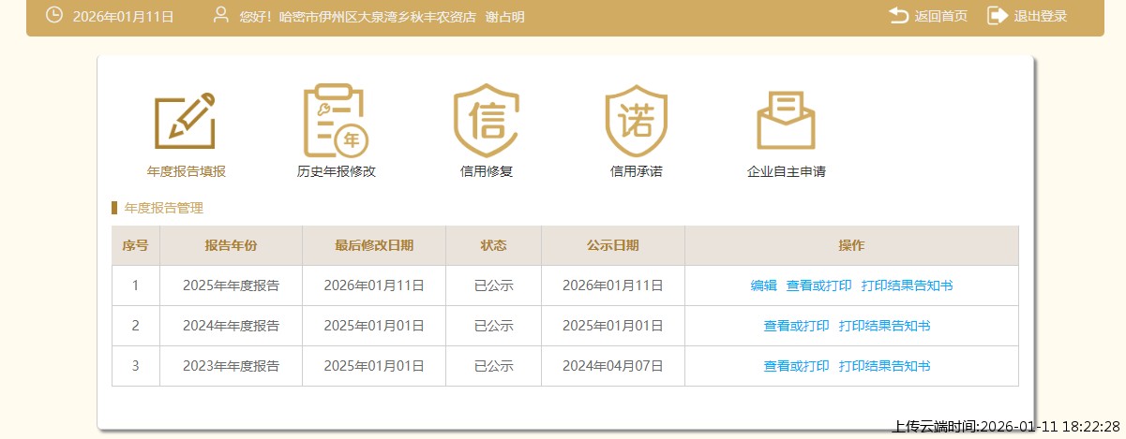Click the 返回首页 return arrow icon
Viewport: 1126px width, 439px height.
coord(898,16)
